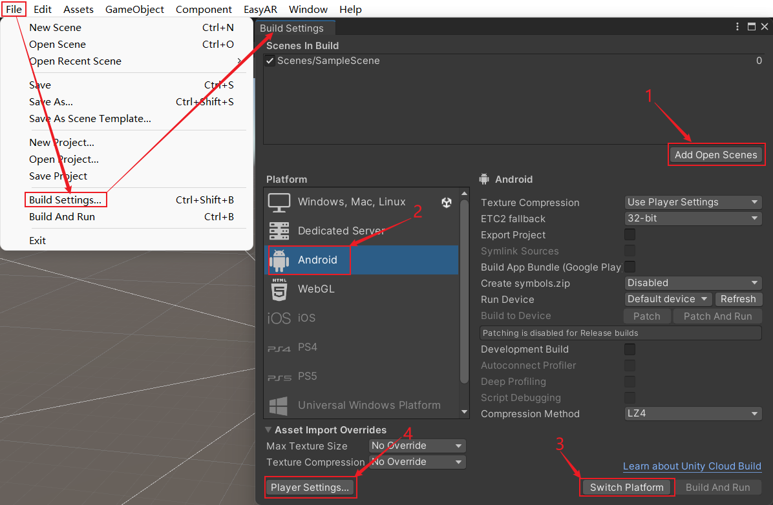Choose Exit from the File menu

(132, 241)
